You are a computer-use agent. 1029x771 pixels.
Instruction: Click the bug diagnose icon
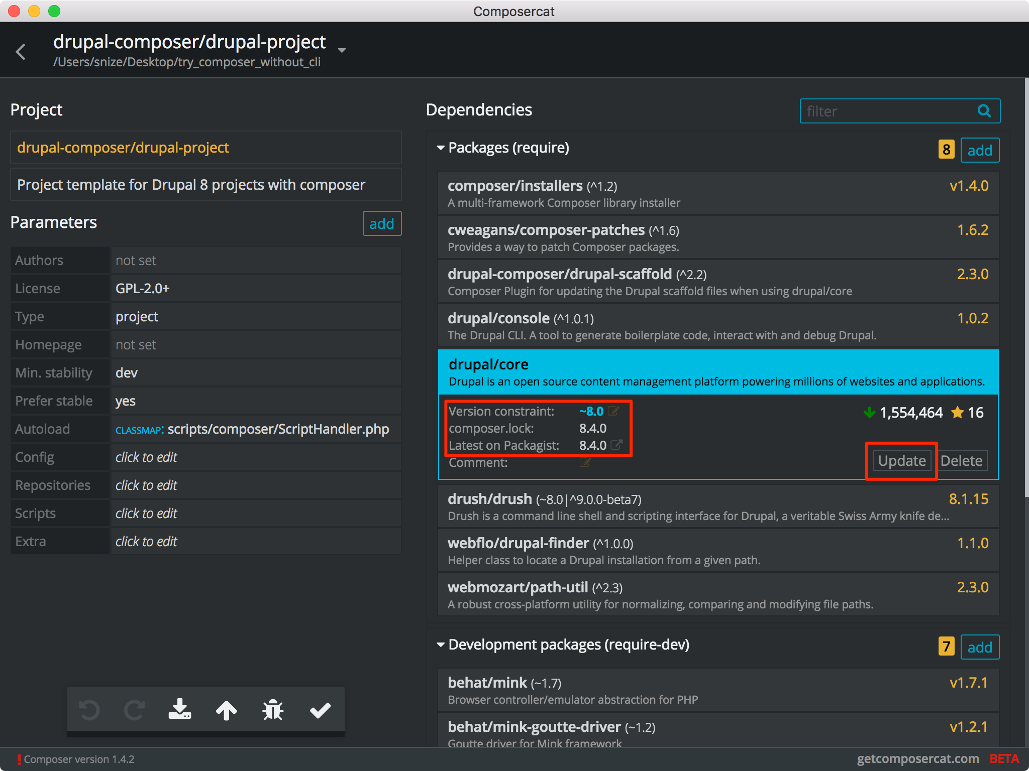tap(273, 710)
